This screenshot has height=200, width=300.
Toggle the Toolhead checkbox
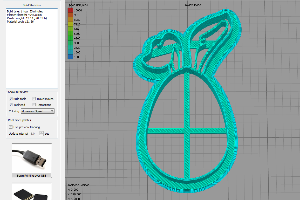pos(11,105)
